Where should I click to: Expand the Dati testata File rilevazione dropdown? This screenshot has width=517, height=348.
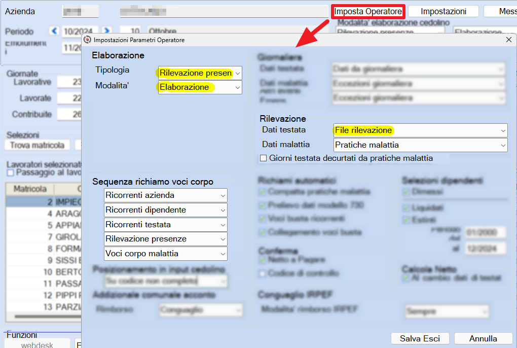click(x=420, y=130)
